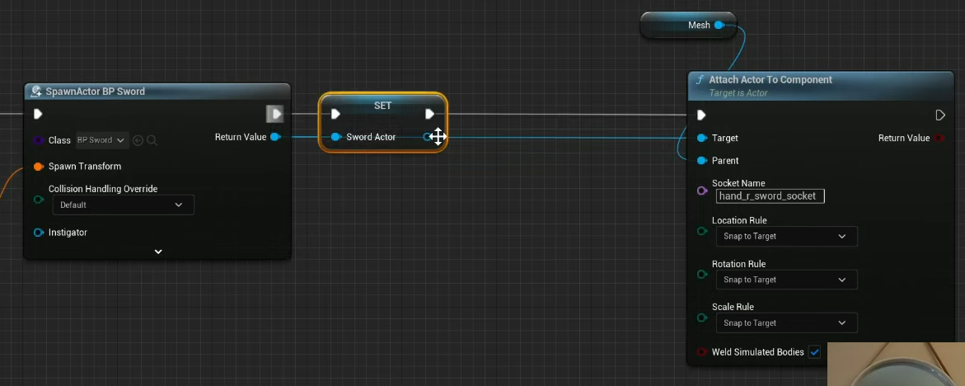965x386 pixels.
Task: Click the Parent input pin on Attach Actor
Action: coord(702,161)
